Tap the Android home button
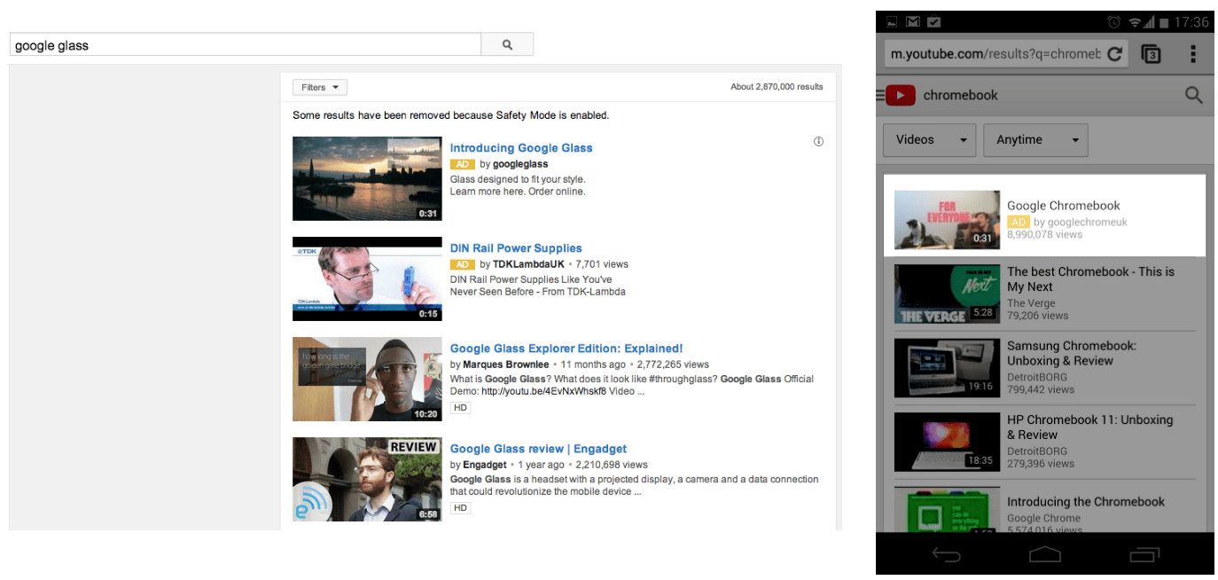The width and height of the screenshot is (1218, 580). (x=1045, y=555)
